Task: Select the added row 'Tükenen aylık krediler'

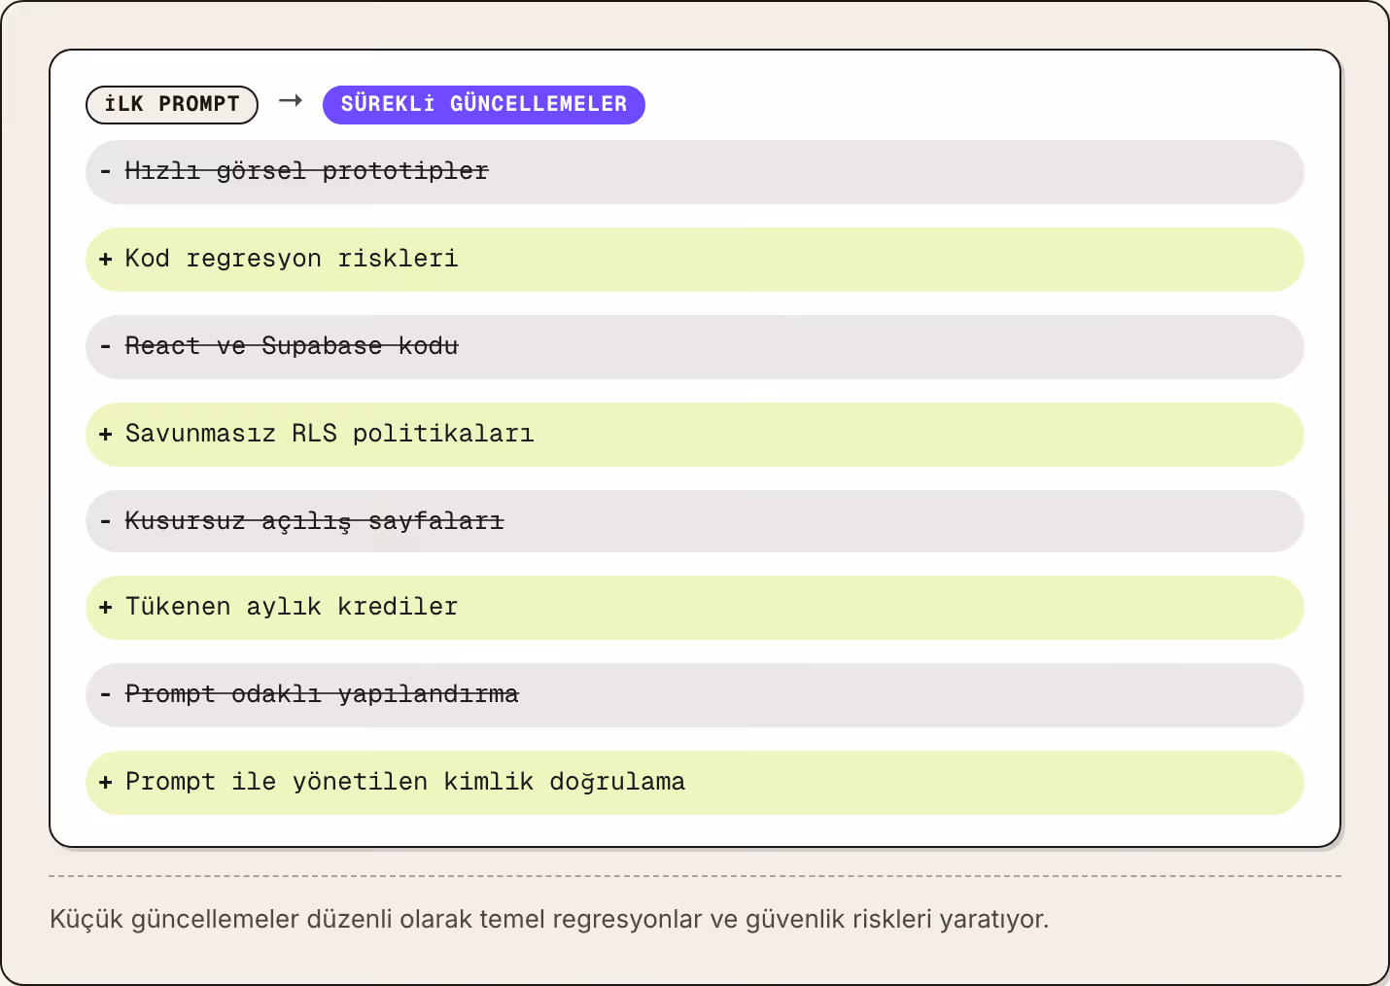Action: coord(695,608)
